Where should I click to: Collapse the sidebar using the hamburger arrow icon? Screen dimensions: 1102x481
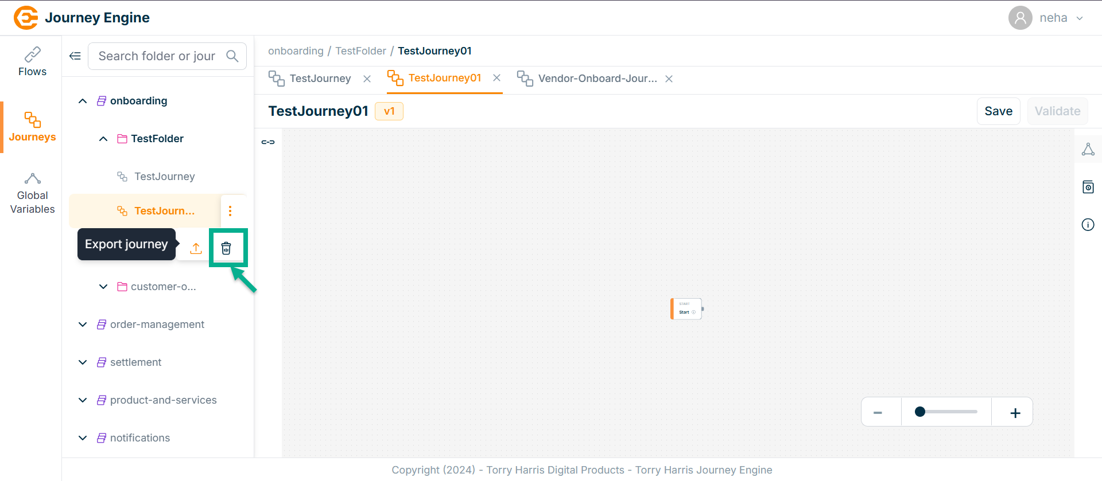[x=75, y=56]
